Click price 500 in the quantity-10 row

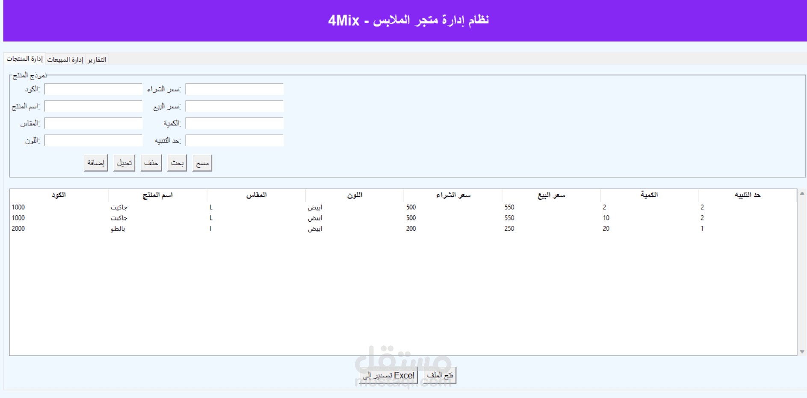(x=411, y=218)
